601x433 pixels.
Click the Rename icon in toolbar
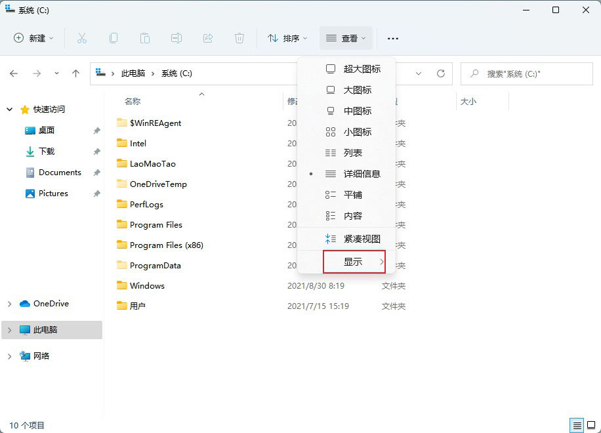click(x=176, y=38)
